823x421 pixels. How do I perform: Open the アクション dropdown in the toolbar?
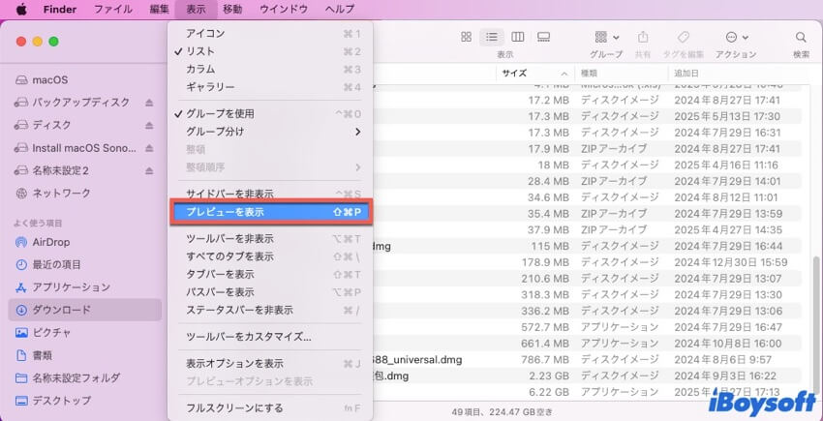point(736,37)
